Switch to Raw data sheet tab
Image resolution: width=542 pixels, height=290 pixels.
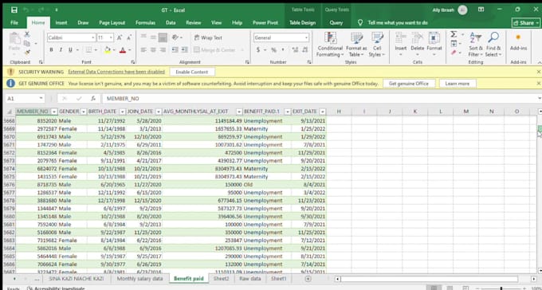pos(250,279)
